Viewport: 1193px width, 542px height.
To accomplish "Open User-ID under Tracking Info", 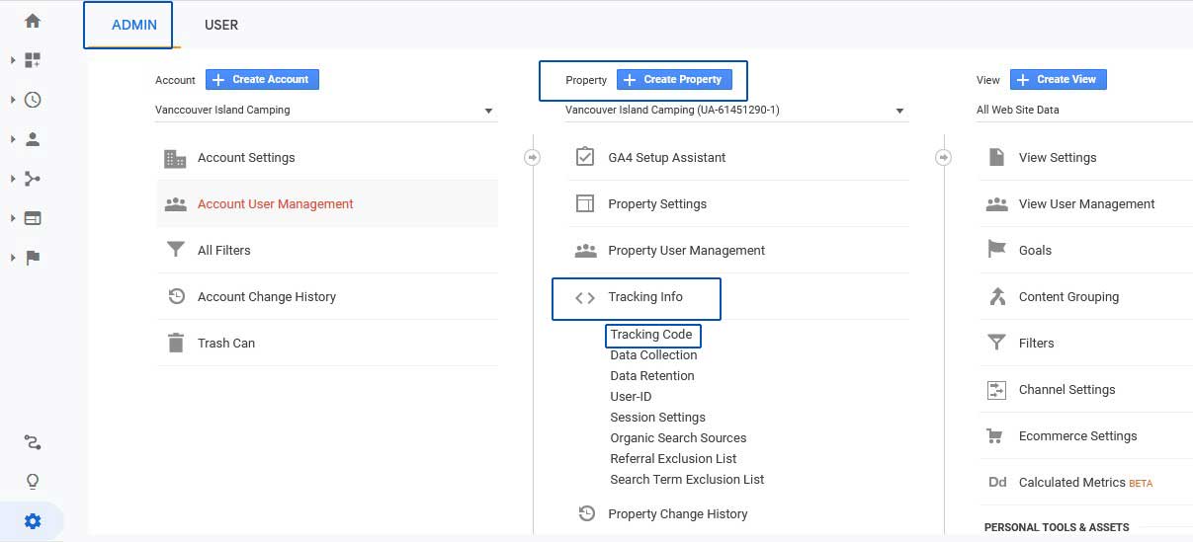I will coord(631,397).
